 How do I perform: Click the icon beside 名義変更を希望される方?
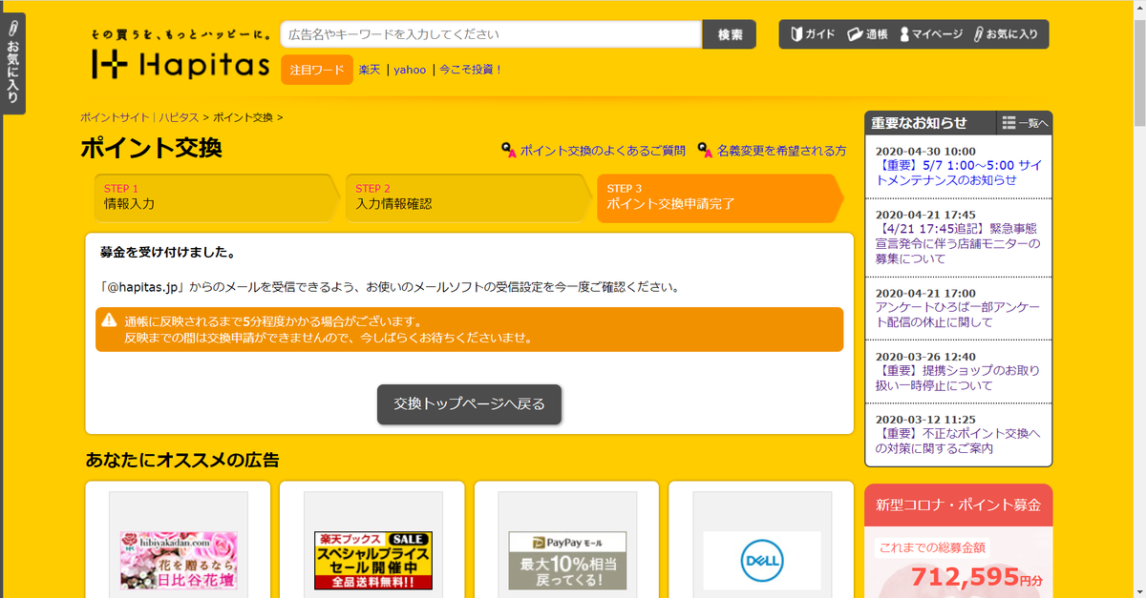pos(706,151)
